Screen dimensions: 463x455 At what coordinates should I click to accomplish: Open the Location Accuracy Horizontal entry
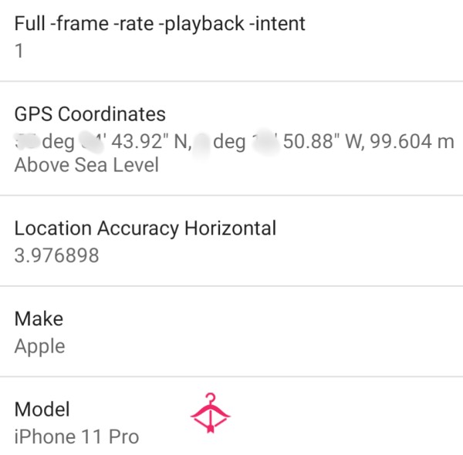(231, 241)
